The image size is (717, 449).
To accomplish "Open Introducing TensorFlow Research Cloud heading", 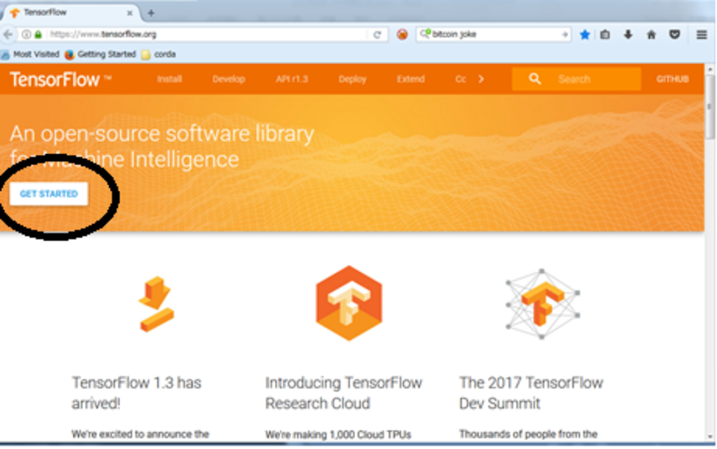I will pyautogui.click(x=344, y=393).
